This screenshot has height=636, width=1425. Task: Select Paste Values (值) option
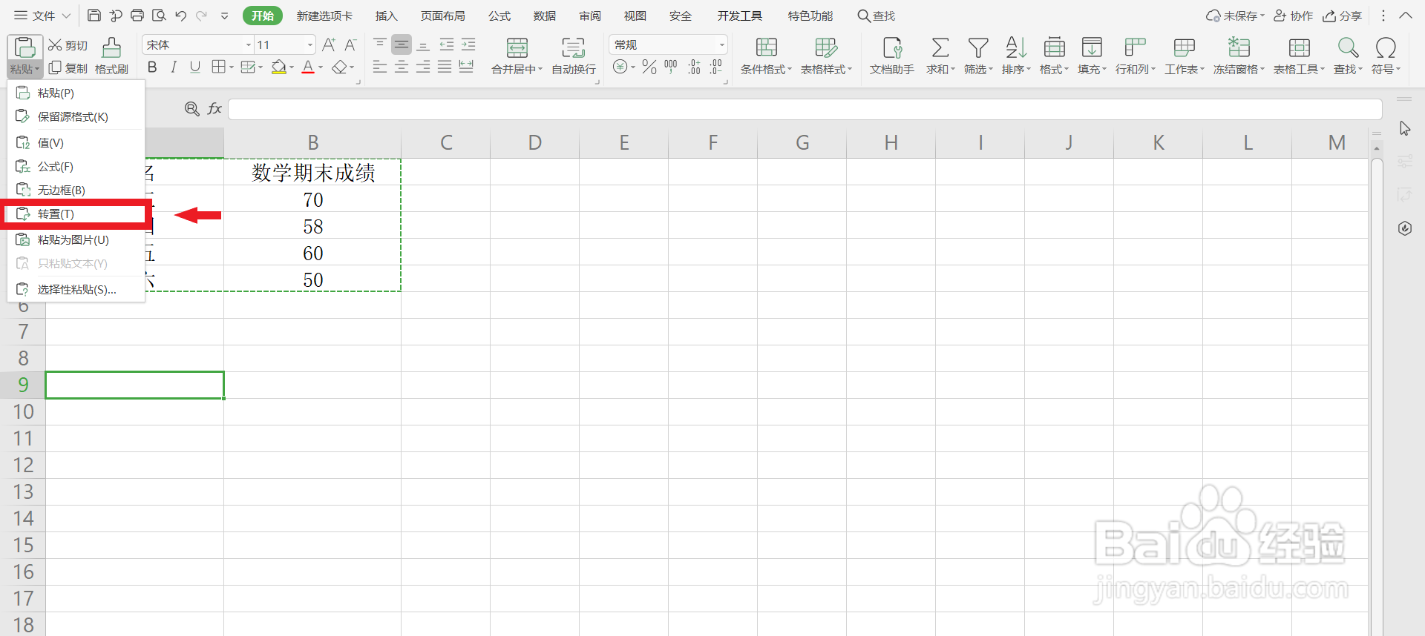pos(76,142)
